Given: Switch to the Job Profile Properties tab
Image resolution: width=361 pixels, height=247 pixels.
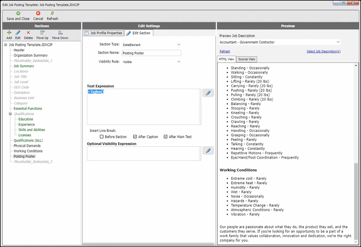Looking at the screenshot, I should click(x=103, y=33).
